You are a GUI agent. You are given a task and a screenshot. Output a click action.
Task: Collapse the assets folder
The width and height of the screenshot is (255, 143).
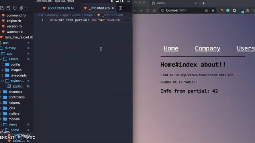[13, 59]
